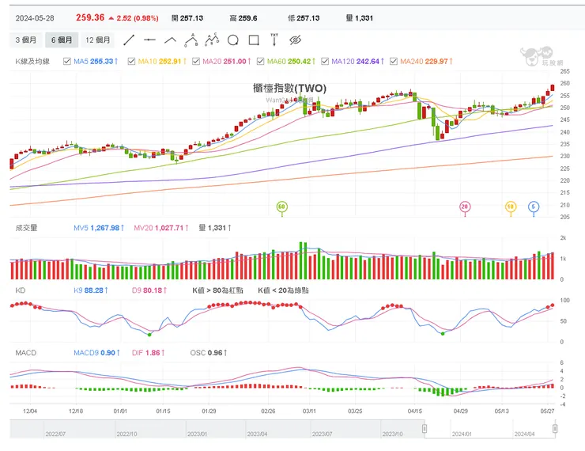Click the 259.36 closing price value
585x451 pixels.
90,17
